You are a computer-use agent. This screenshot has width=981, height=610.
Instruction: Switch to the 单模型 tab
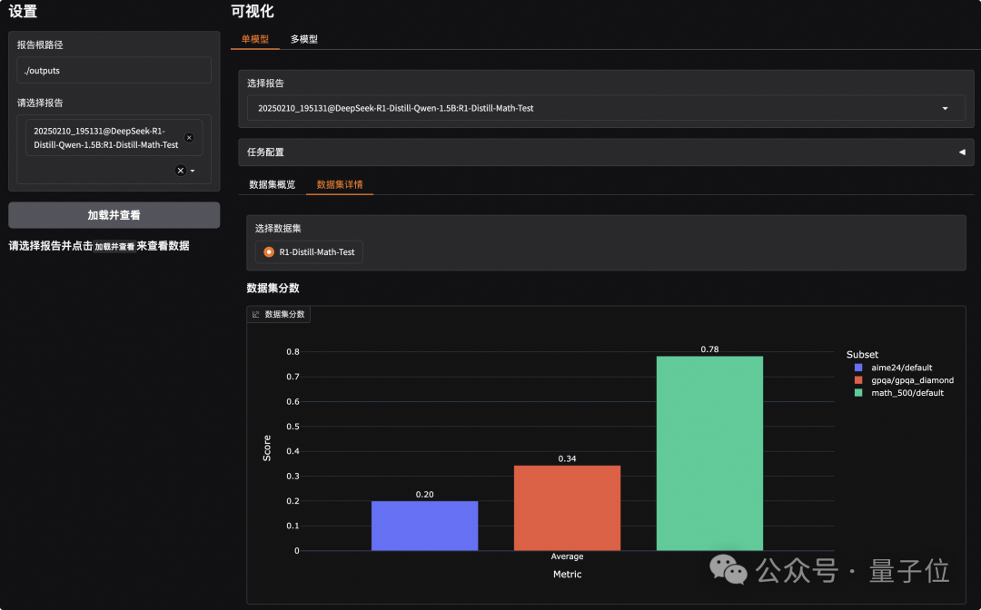[x=255, y=39]
